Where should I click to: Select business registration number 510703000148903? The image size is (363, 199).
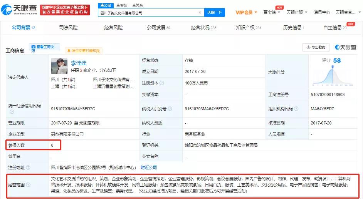click(328, 95)
